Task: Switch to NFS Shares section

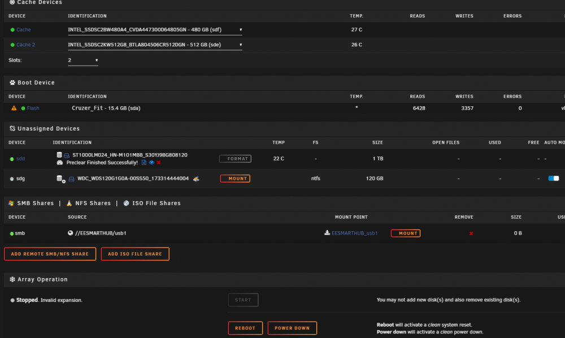Action: click(93, 203)
